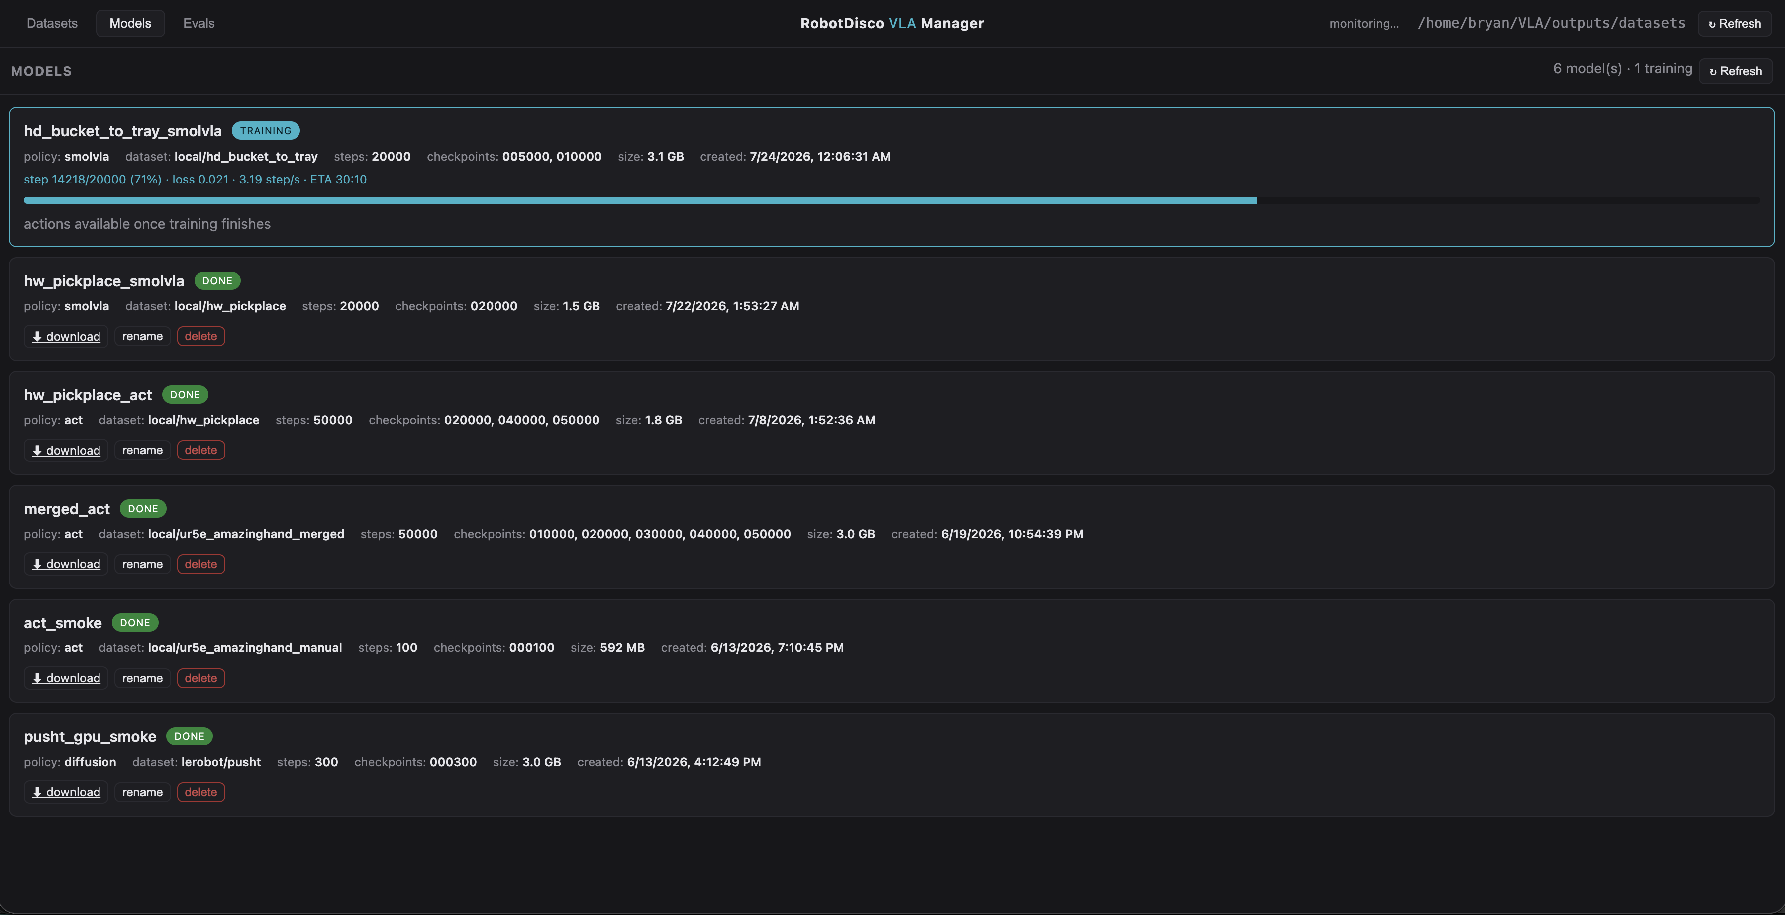This screenshot has width=1785, height=915.
Task: Click the pusht_gpu_smoke model title
Action: (90, 736)
